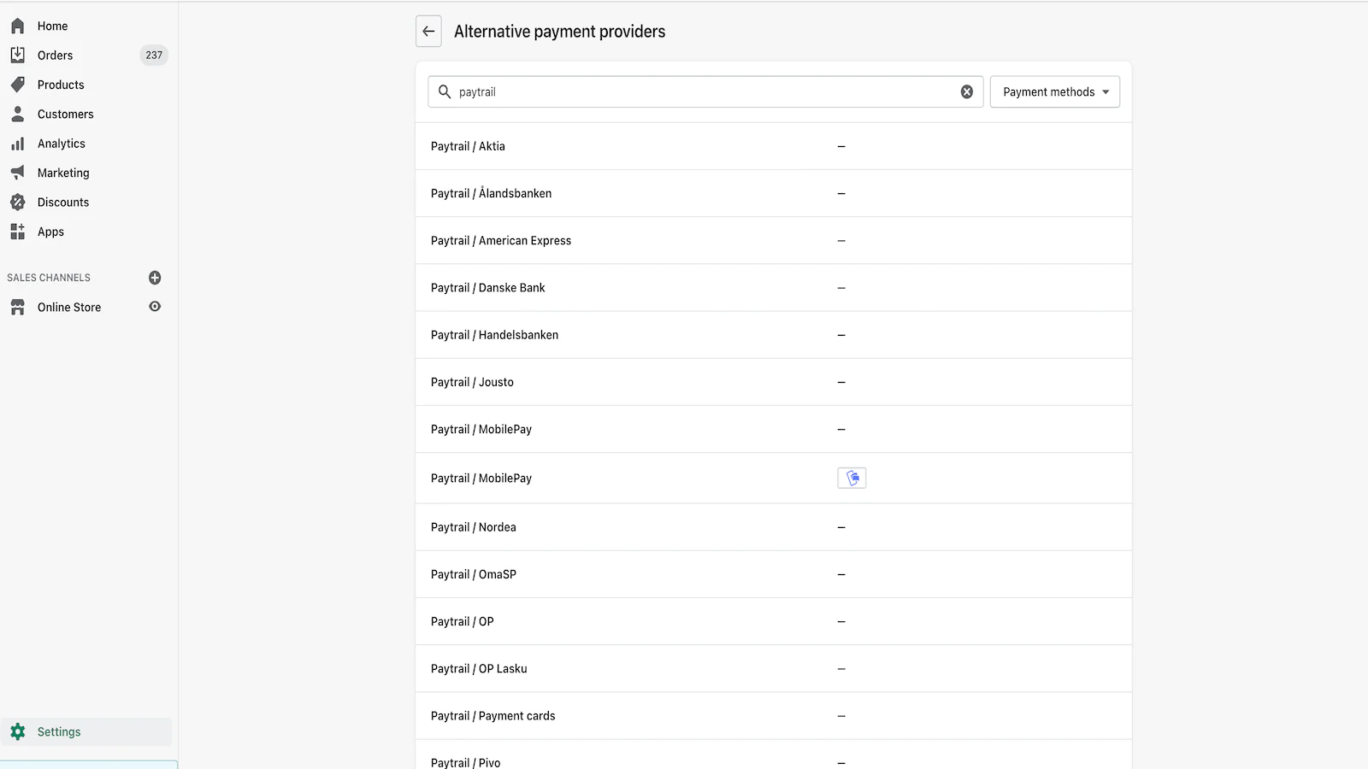Go back using the arrow button
Image resolution: width=1368 pixels, height=769 pixels.
click(x=428, y=31)
